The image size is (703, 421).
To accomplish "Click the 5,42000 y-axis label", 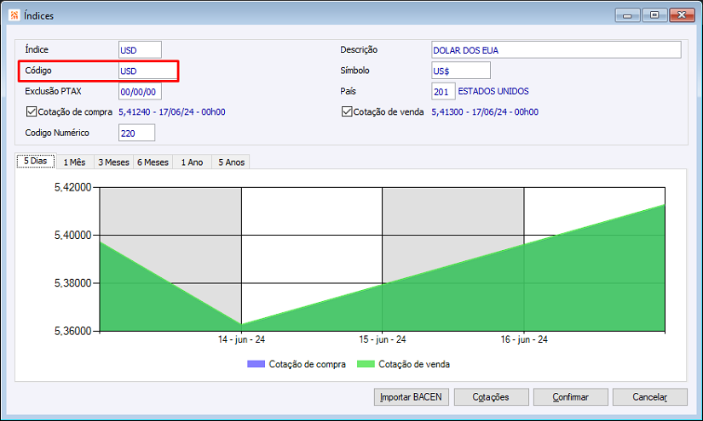I will [x=72, y=187].
